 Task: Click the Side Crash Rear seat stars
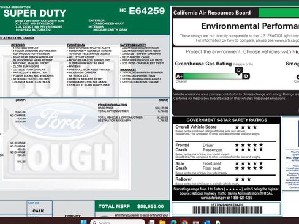pos(249,168)
